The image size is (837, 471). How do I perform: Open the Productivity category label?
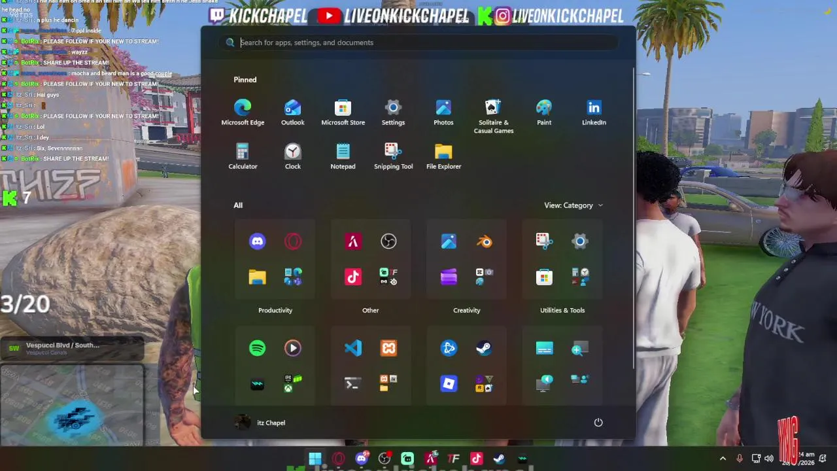coord(275,310)
